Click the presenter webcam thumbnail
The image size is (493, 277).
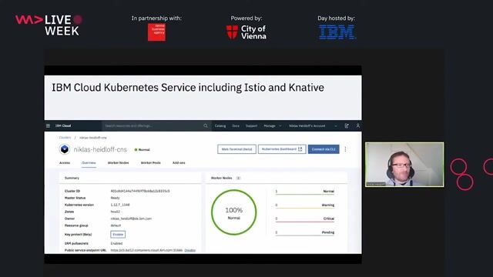[404, 164]
